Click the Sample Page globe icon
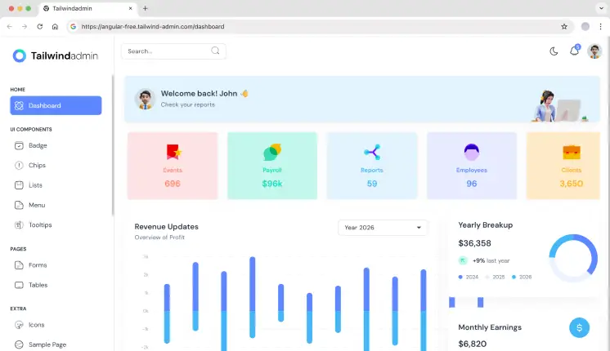 [19, 344]
